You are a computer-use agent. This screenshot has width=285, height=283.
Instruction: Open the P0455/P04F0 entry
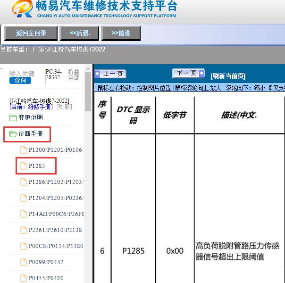[46, 278]
